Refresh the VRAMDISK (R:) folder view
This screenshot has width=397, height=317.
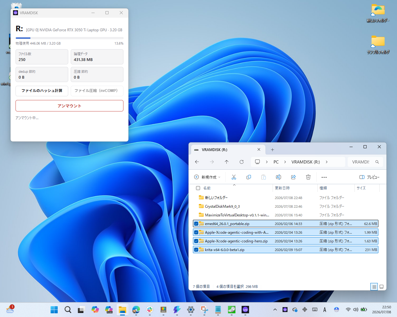click(x=242, y=162)
